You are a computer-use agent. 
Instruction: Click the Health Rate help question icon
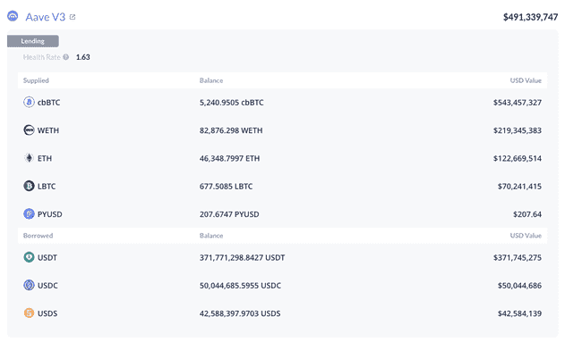(x=65, y=57)
